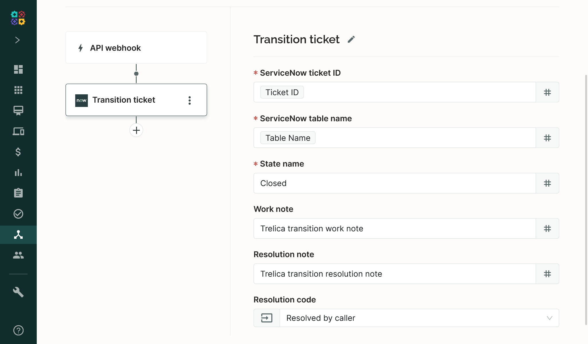588x344 pixels.
Task: Click the vertical scrollbar on the right
Action: click(x=586, y=200)
